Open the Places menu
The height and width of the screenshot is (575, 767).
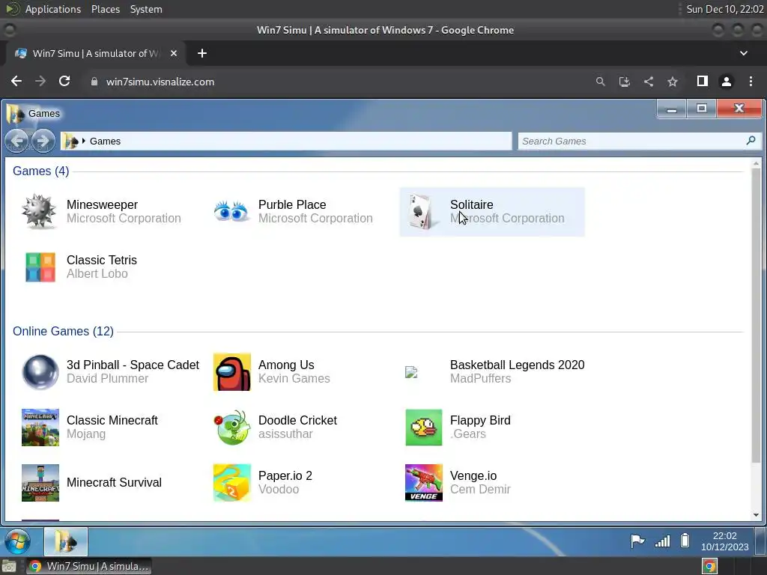[105, 9]
